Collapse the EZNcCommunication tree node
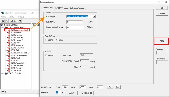This screenshot has height=97, width=170. click(2, 27)
